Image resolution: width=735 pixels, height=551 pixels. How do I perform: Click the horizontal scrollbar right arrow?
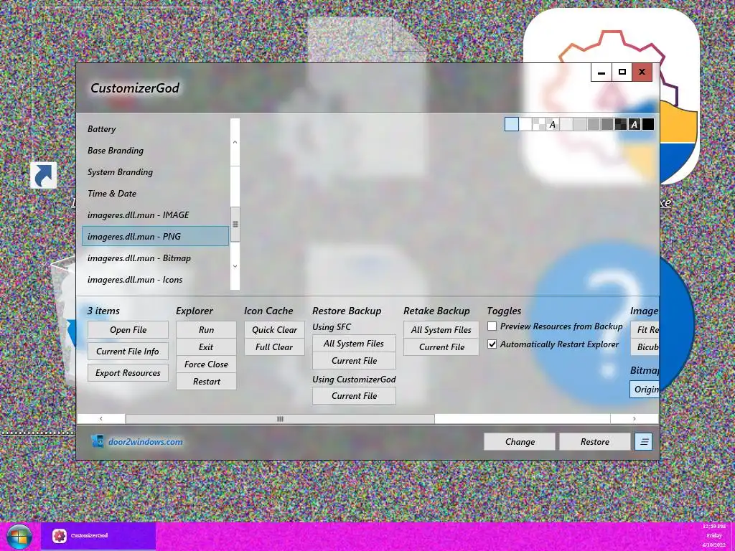[635, 419]
